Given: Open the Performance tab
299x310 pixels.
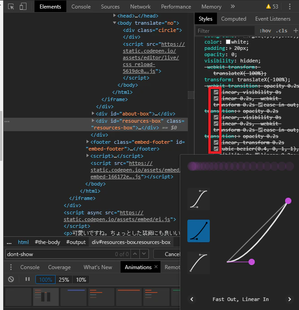Looking at the screenshot, I should coord(176,7).
